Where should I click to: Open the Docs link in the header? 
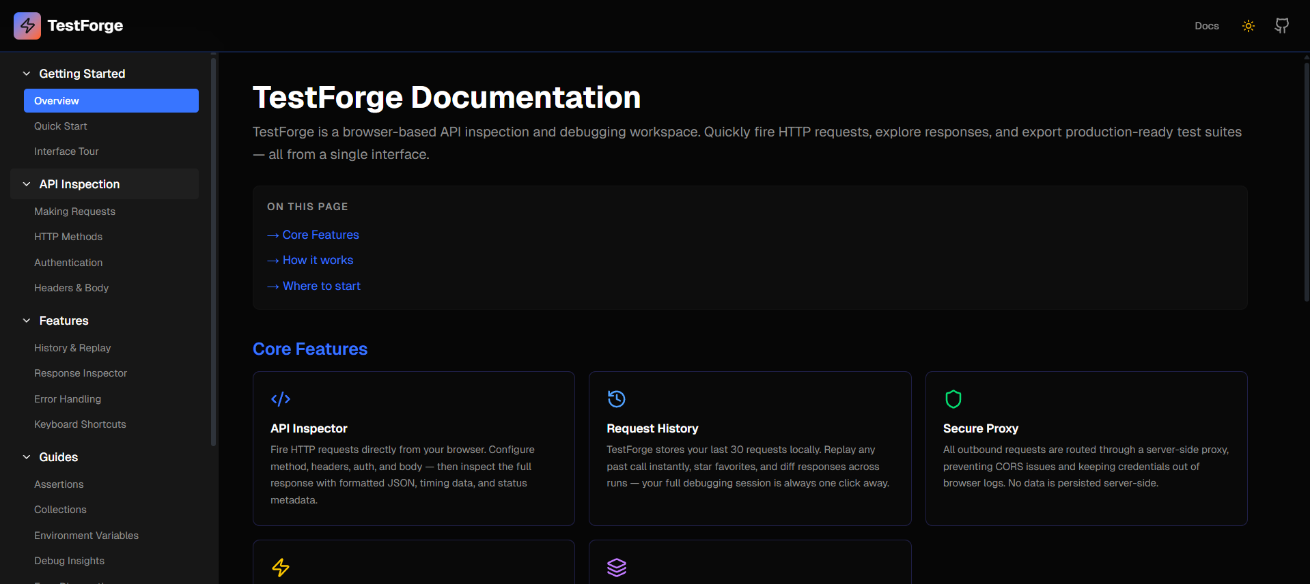[x=1207, y=26]
